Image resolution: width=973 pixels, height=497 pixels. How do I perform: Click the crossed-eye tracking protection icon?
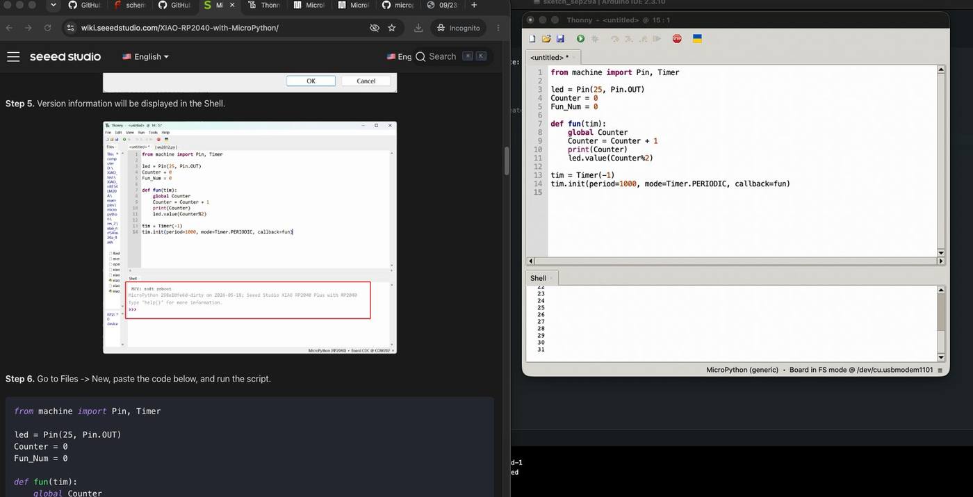(375, 28)
